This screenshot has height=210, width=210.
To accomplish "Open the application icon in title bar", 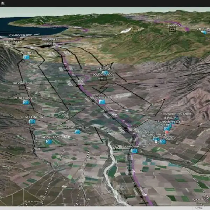I will pyautogui.click(x=3, y=3).
